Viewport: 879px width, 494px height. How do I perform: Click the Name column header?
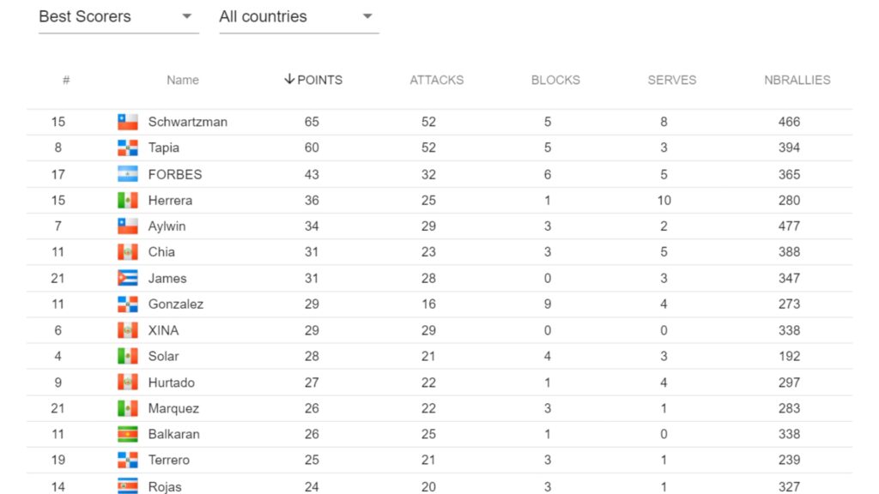(x=183, y=80)
